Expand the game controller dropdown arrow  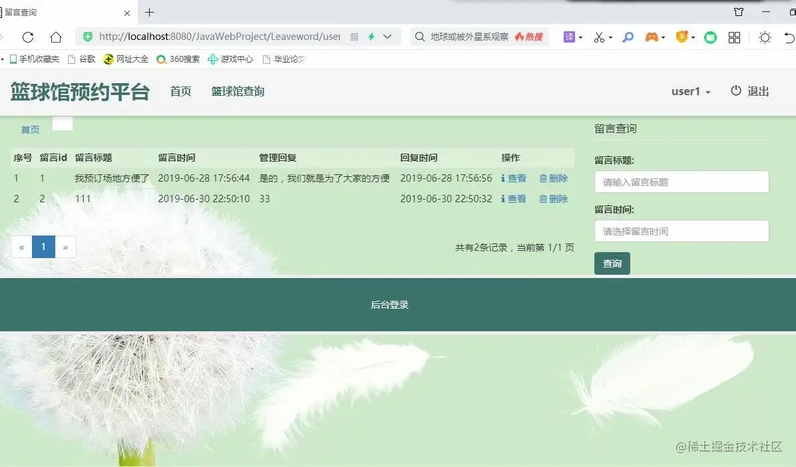pyautogui.click(x=663, y=37)
